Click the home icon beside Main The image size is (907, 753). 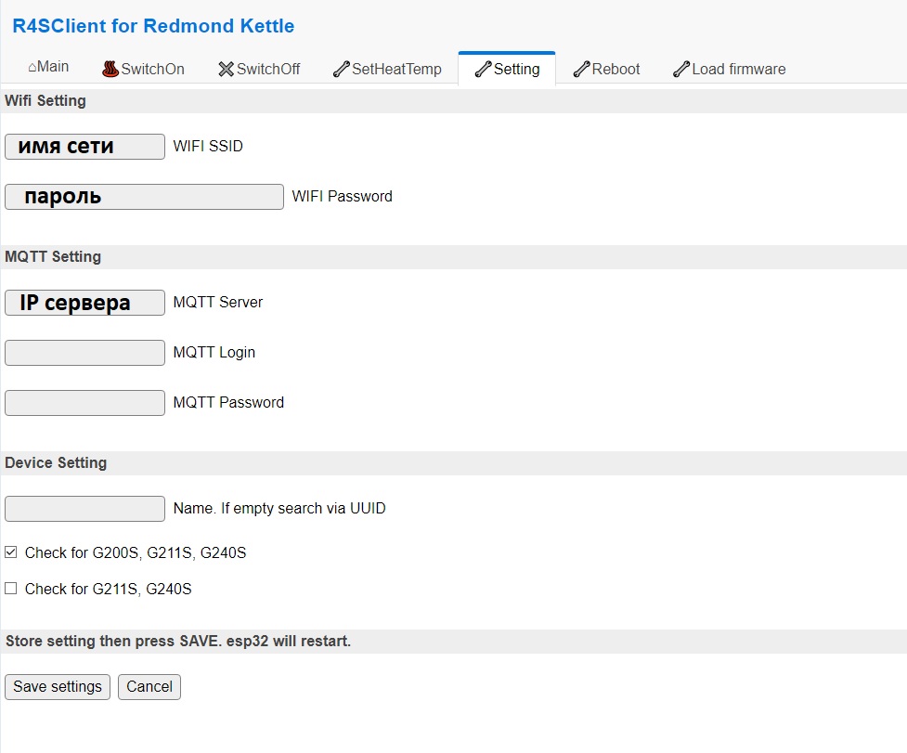pos(32,68)
